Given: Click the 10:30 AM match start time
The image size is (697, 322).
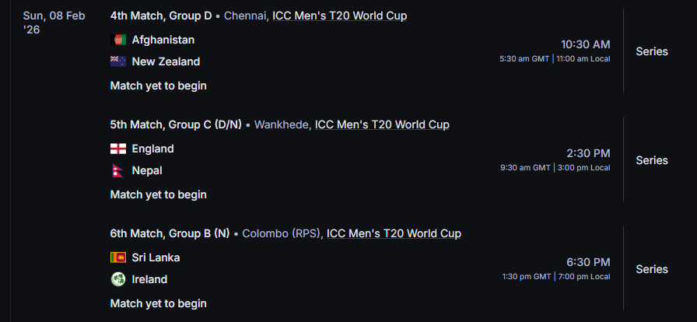Looking at the screenshot, I should pyautogui.click(x=585, y=44).
